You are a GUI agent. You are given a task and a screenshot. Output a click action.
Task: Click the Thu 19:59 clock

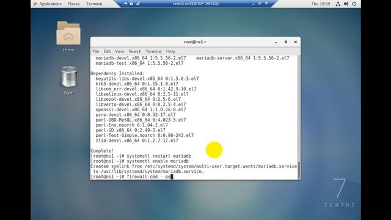point(321,4)
